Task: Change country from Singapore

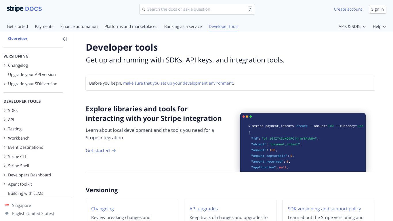Action: coord(22,205)
